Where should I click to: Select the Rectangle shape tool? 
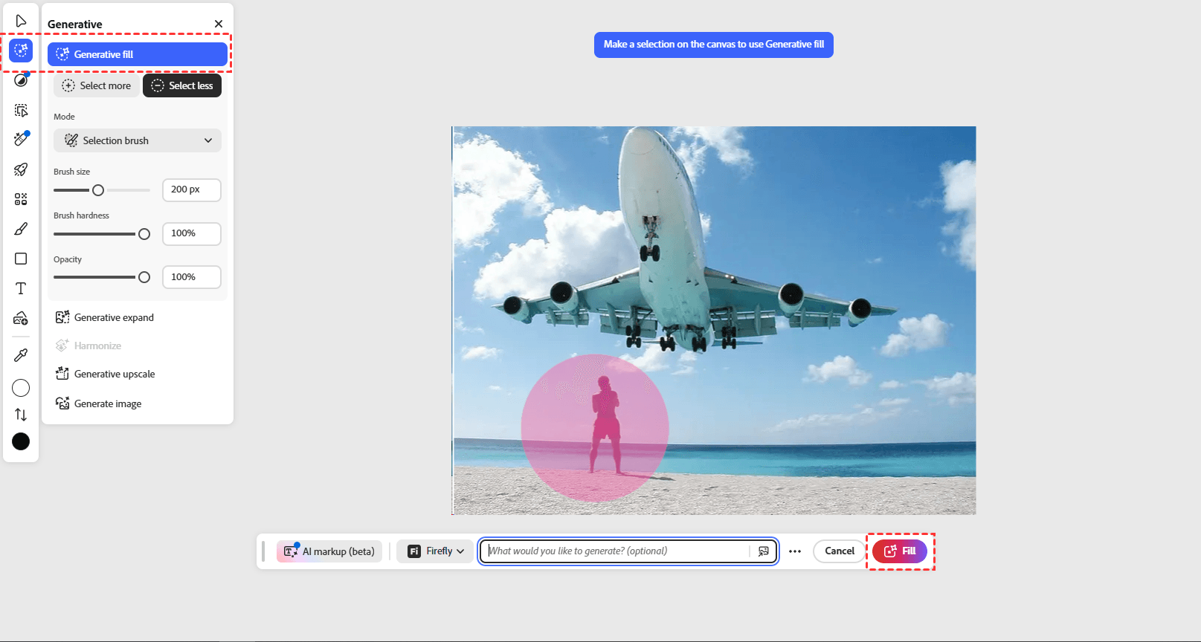21,259
